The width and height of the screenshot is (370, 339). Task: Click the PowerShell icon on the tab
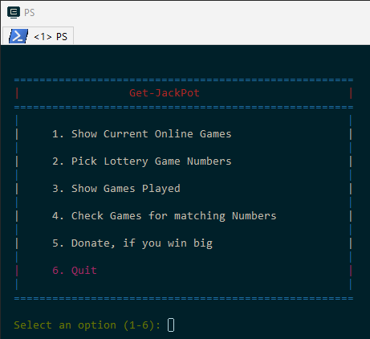(18, 36)
